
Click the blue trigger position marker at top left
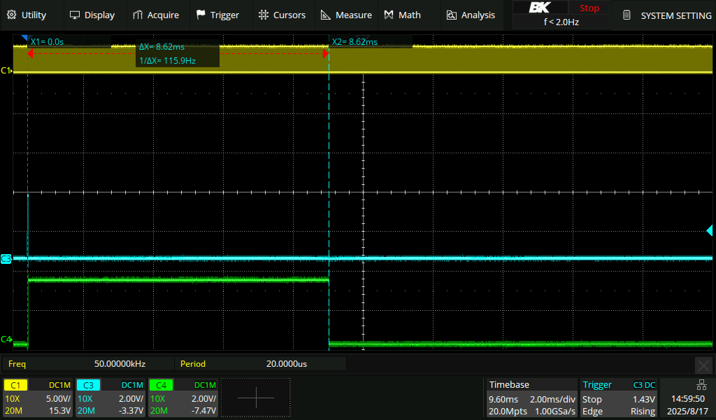(x=26, y=38)
